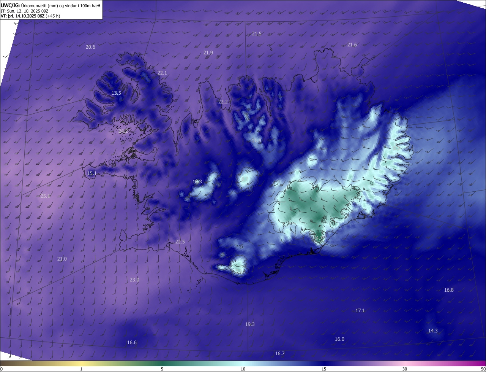This screenshot has width=486, height=372.
Task: Click the color scale tick labeled 10
Action: click(x=243, y=369)
